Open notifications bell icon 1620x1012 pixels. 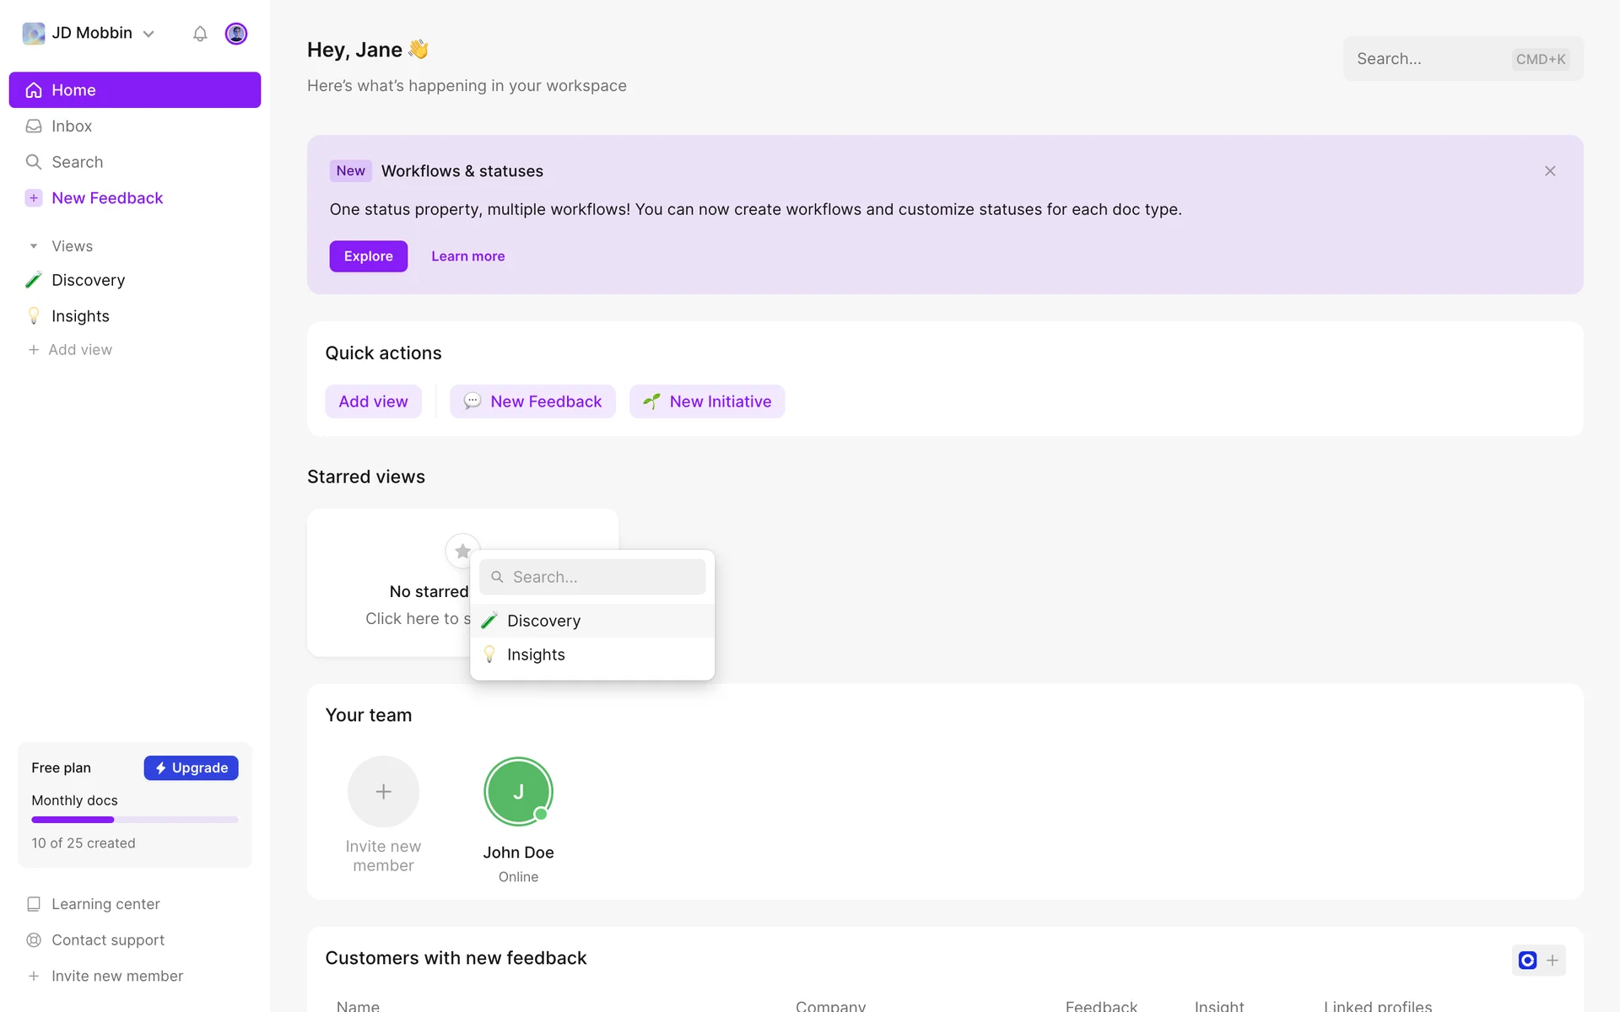point(200,34)
